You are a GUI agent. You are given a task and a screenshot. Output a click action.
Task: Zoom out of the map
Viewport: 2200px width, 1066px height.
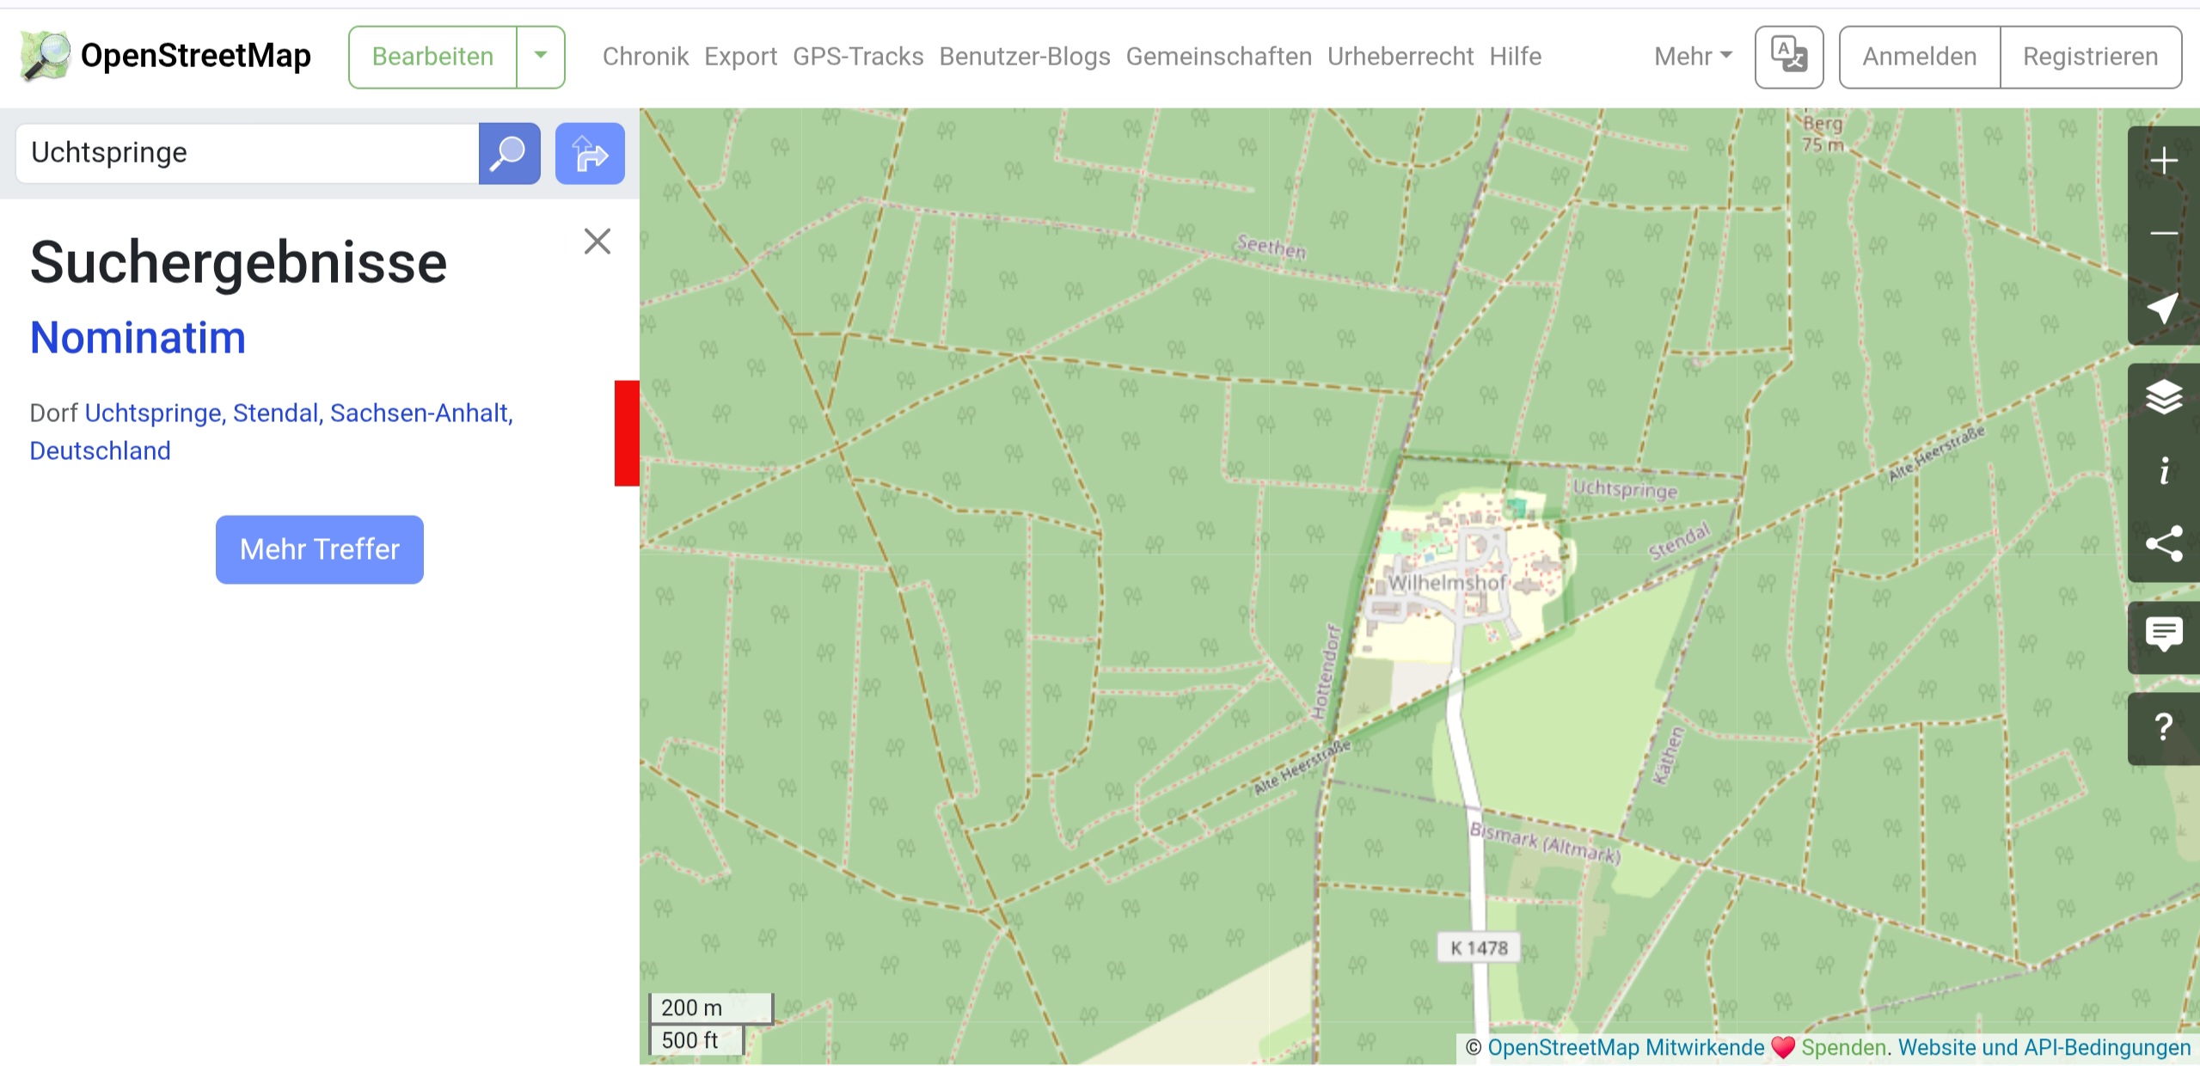[x=2164, y=234]
